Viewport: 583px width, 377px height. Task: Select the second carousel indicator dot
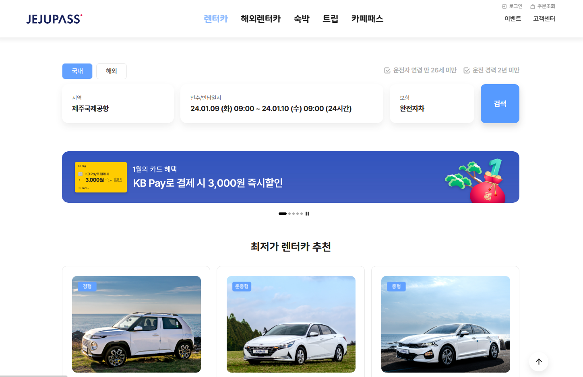pyautogui.click(x=289, y=214)
